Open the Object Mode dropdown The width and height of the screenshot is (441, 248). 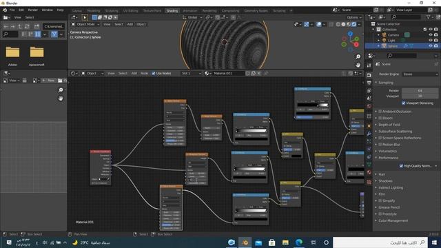tap(85, 25)
